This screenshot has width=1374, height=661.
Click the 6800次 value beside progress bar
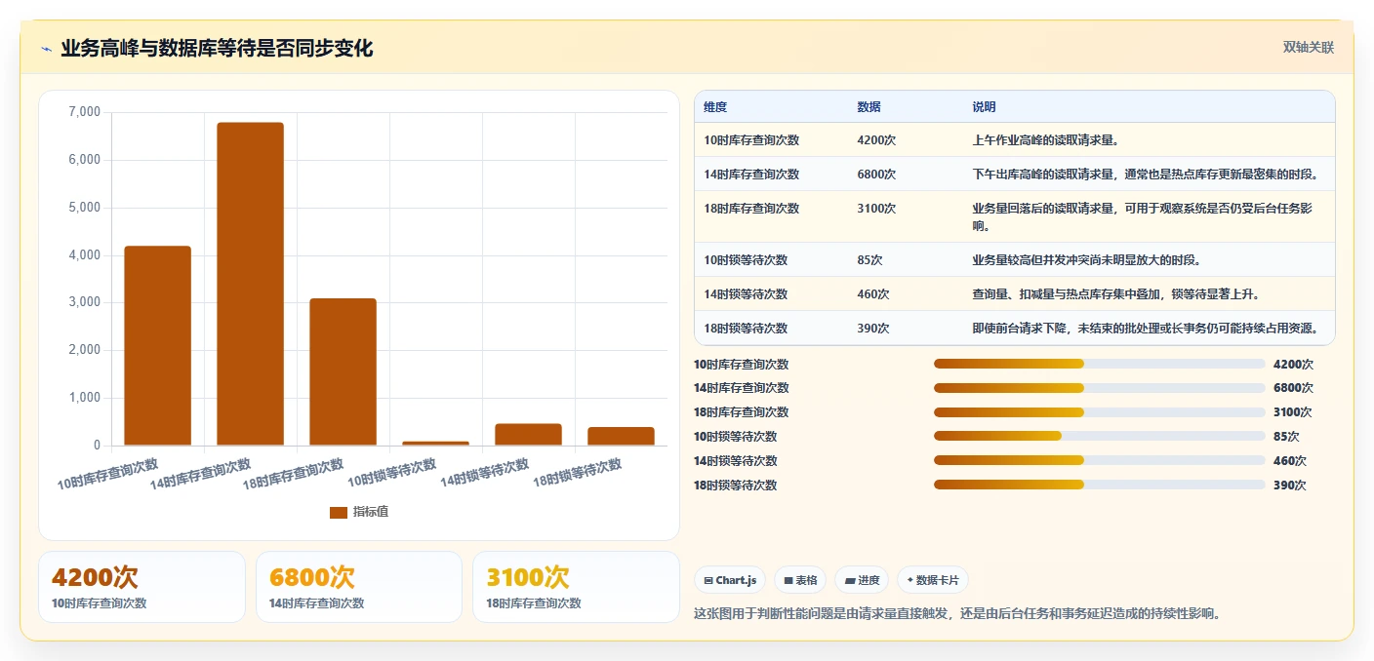[1293, 388]
